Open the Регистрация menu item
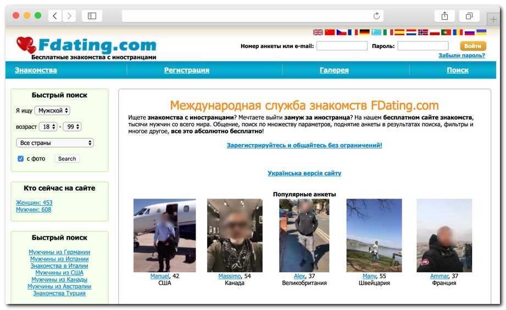Viewport: 506px width, 310px height. coord(187,70)
